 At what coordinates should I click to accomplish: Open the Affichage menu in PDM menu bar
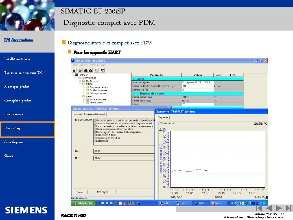[x=94, y=65]
